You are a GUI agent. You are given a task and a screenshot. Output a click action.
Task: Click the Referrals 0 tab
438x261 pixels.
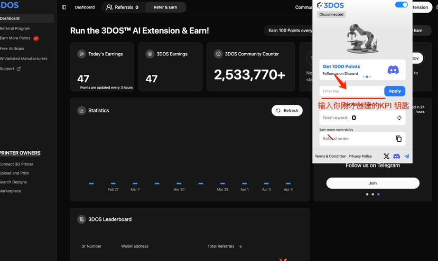point(123,7)
